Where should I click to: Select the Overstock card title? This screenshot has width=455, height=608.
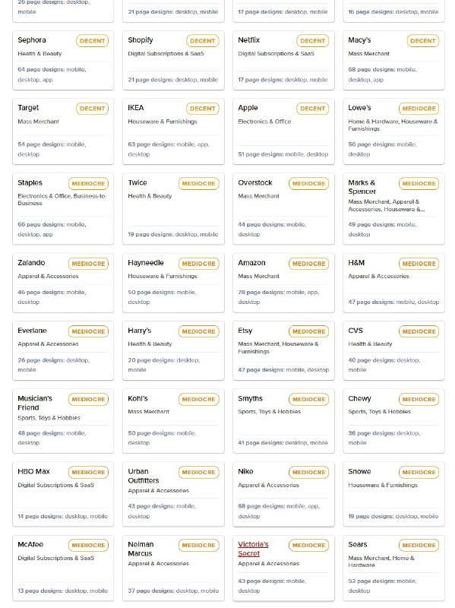point(255,182)
